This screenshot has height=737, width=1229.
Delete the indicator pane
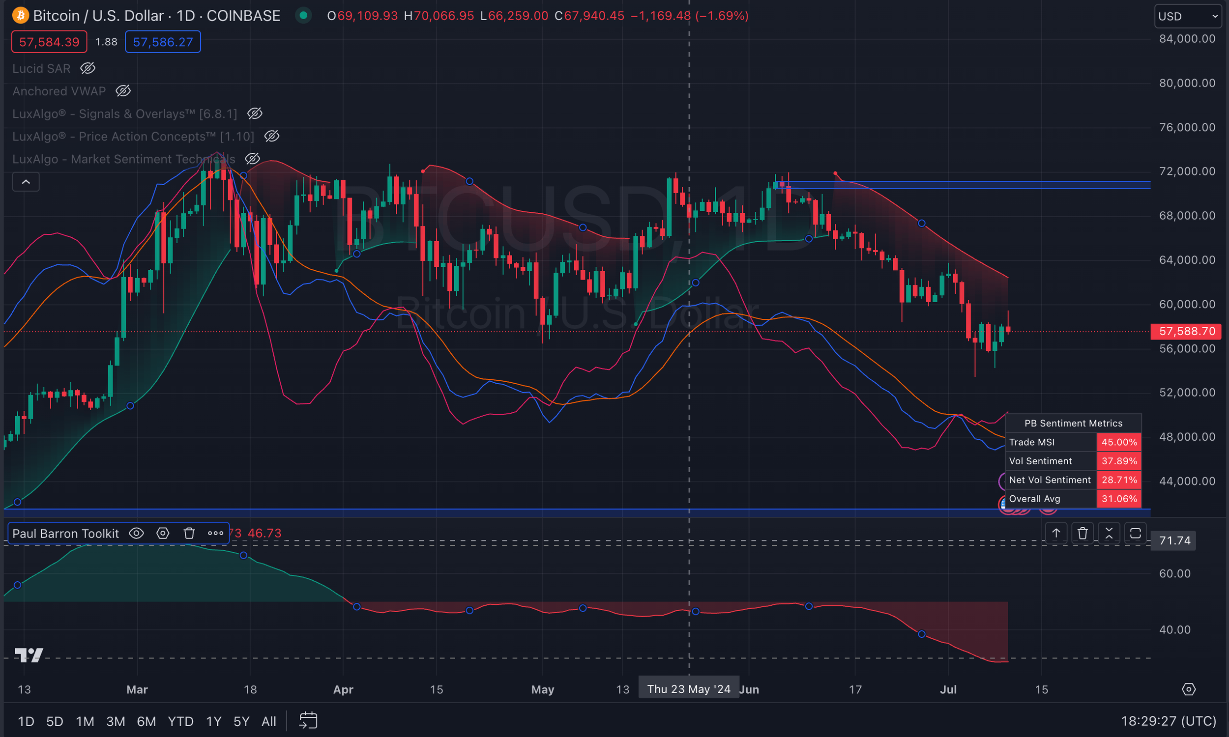1083,534
